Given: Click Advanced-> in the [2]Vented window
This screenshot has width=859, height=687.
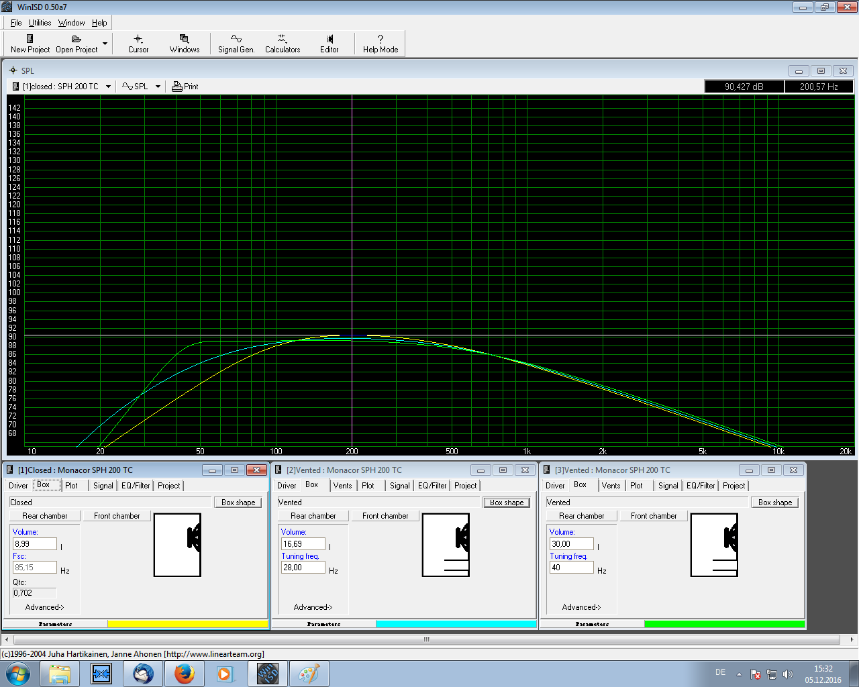Looking at the screenshot, I should pyautogui.click(x=313, y=607).
